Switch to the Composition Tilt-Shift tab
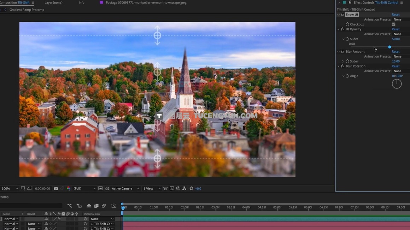The image size is (410, 230). click(x=15, y=2)
